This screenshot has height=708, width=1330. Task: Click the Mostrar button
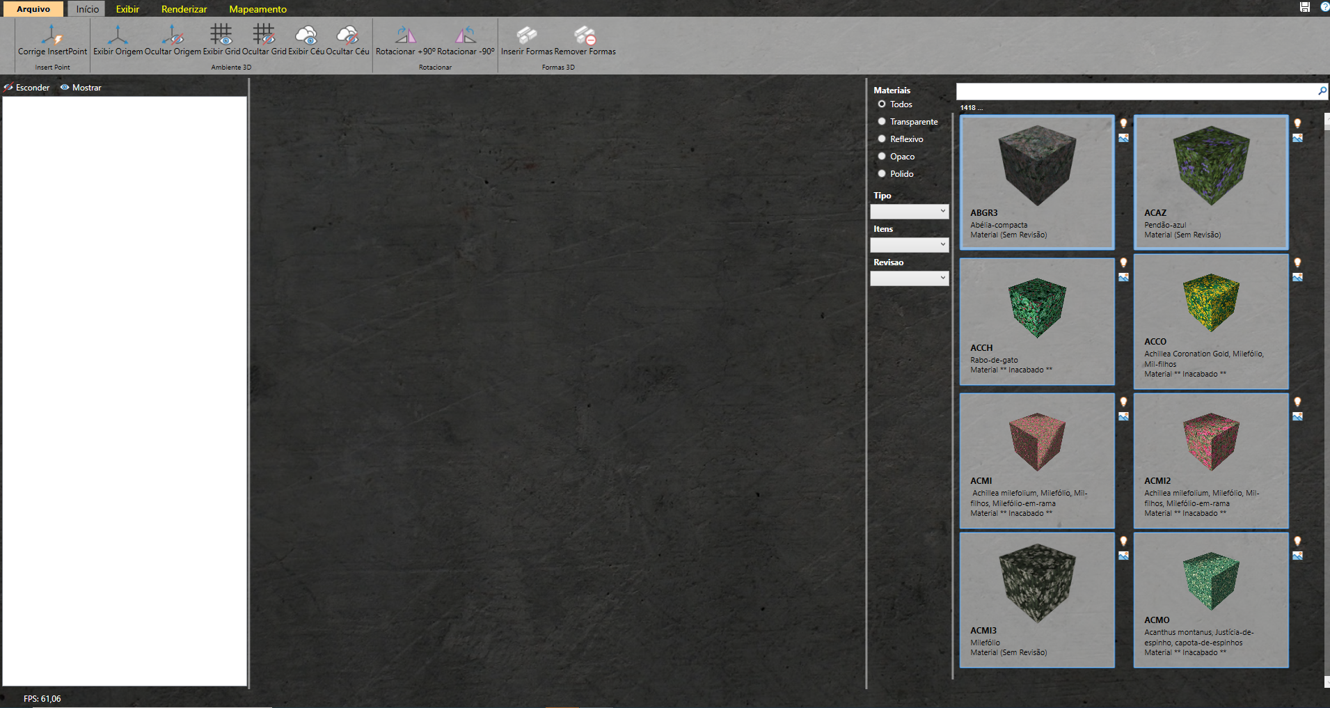81,88
